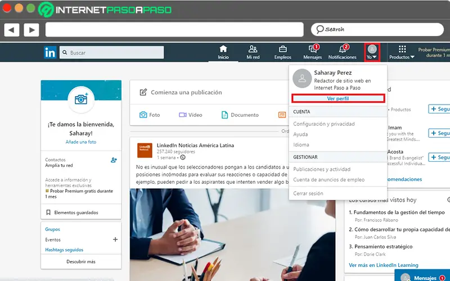This screenshot has width=450, height=281.
Task: Click Saharay Perez name in menu
Action: [332, 73]
